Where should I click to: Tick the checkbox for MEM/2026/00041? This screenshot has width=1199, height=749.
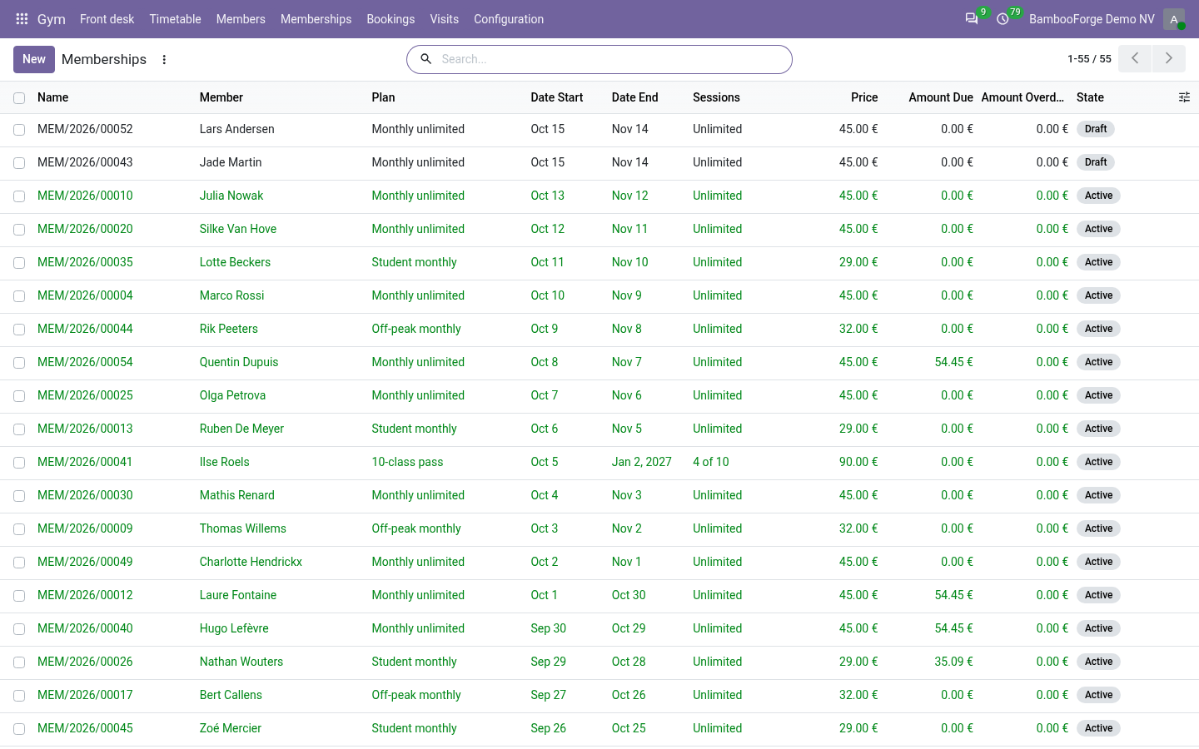pos(19,463)
